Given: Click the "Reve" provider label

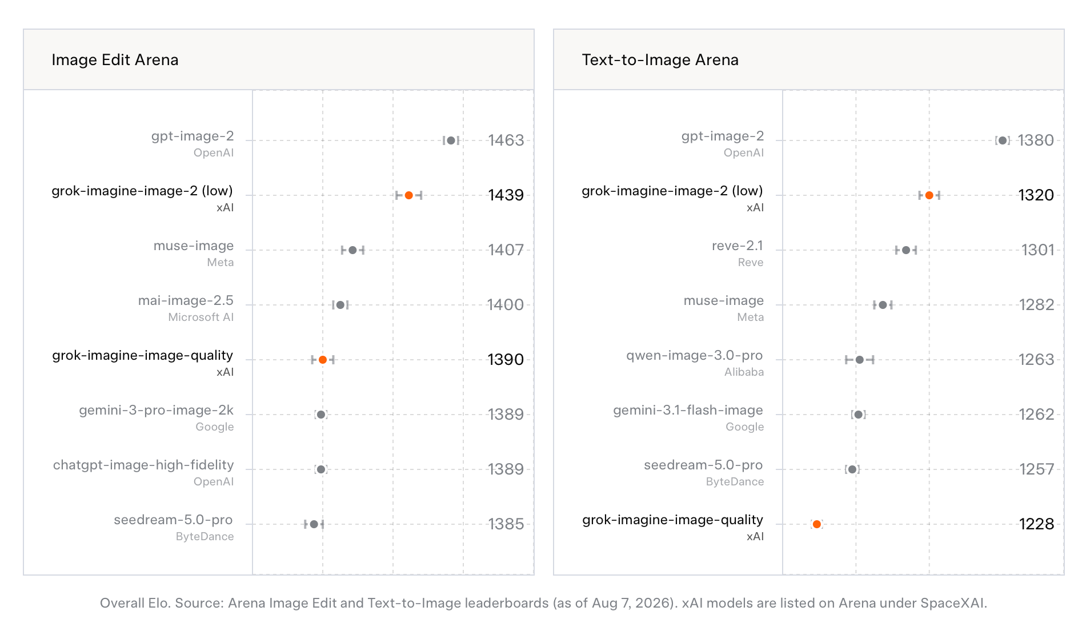Looking at the screenshot, I should point(751,262).
